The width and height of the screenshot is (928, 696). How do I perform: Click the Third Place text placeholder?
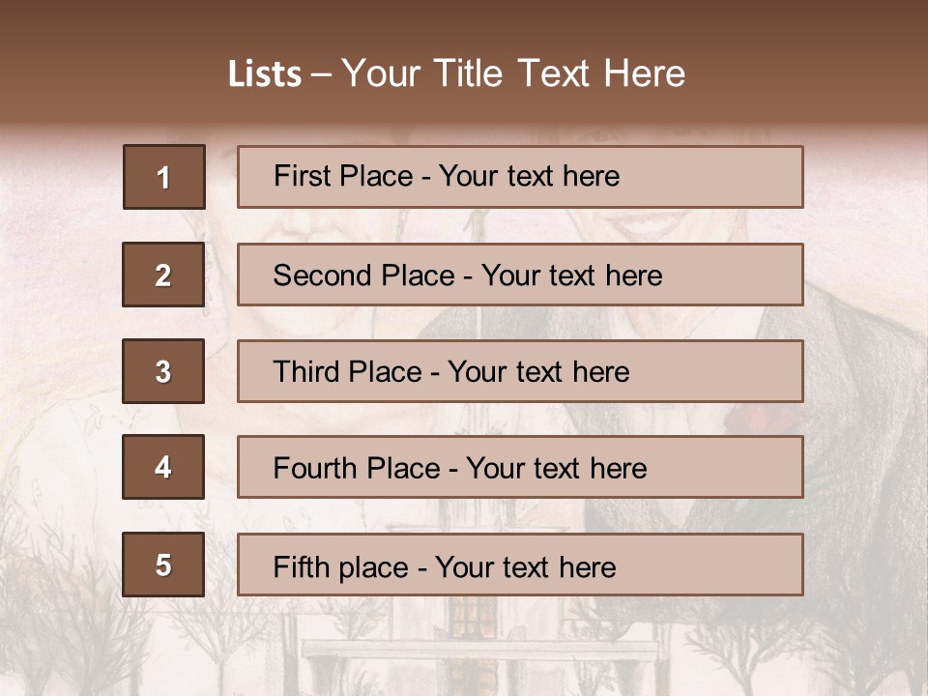tap(520, 371)
